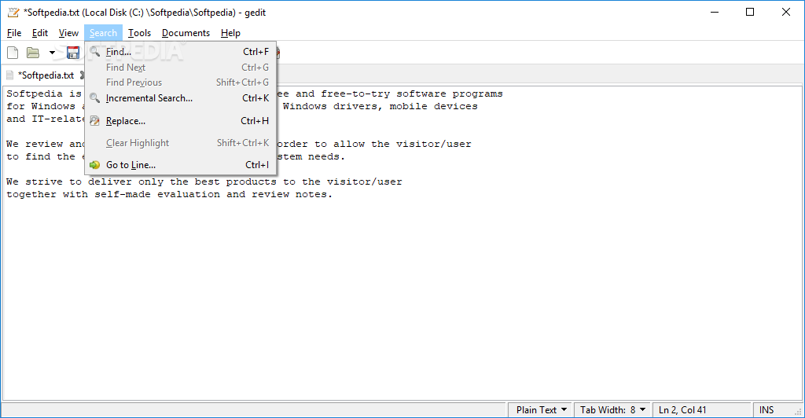
Task: Select the *Softpedia.txt document tab
Action: pos(46,75)
